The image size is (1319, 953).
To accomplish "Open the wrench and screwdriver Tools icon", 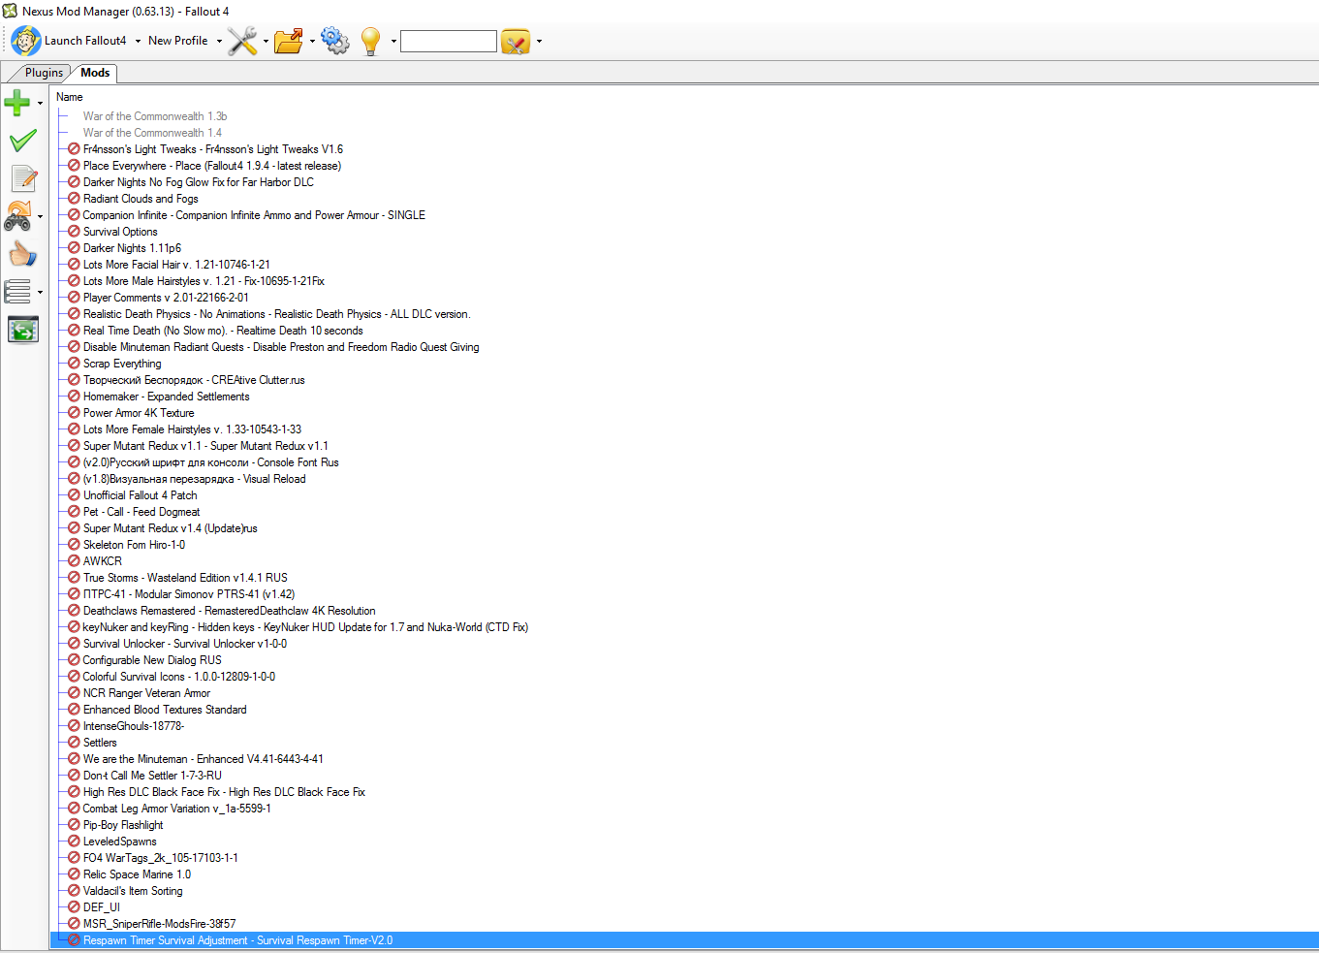I will tap(242, 41).
